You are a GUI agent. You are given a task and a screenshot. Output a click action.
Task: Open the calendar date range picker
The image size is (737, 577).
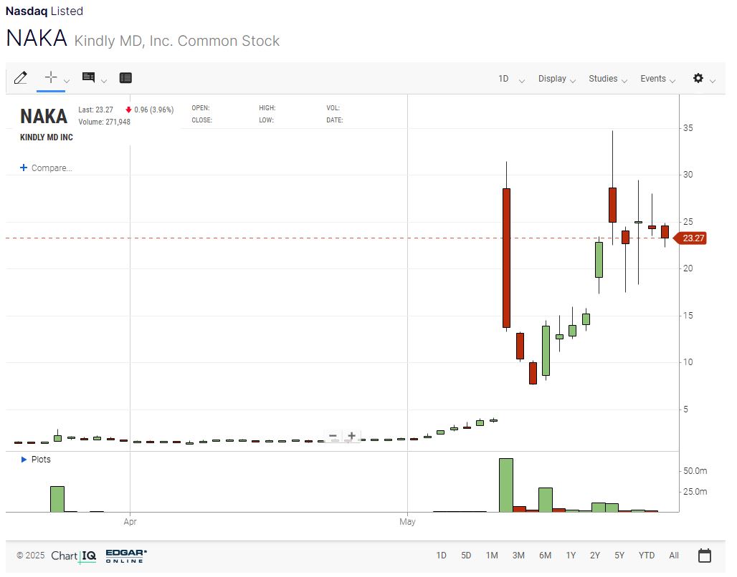click(704, 556)
